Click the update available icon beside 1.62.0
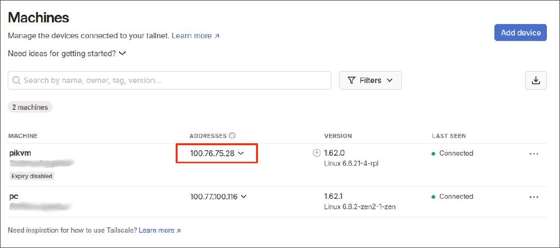 (316, 153)
